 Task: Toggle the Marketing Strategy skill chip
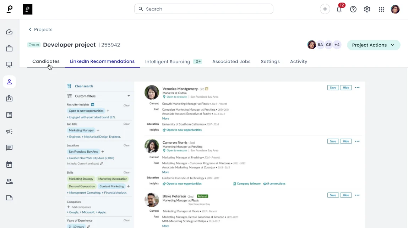(81, 179)
